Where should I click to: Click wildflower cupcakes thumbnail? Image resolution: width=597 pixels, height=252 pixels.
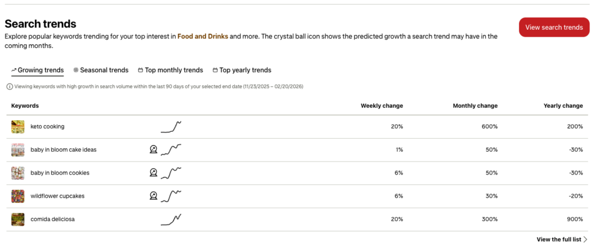click(18, 196)
